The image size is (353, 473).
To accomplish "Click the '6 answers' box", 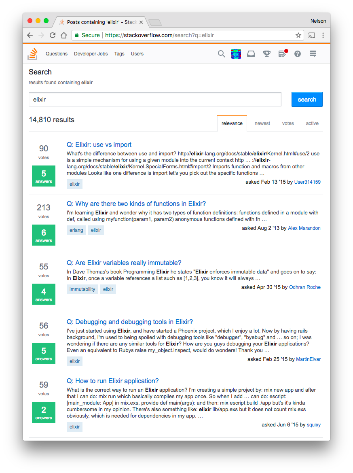I will (44, 235).
